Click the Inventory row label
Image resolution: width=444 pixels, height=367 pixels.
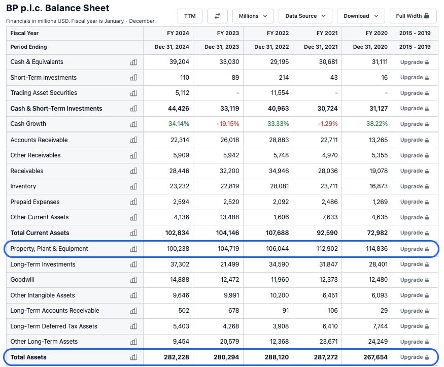pyautogui.click(x=23, y=186)
